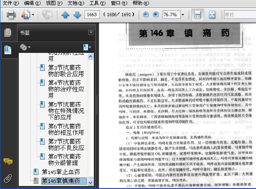Go to previous page with up arrow
This screenshot has width=256, height=189.
click(x=65, y=15)
